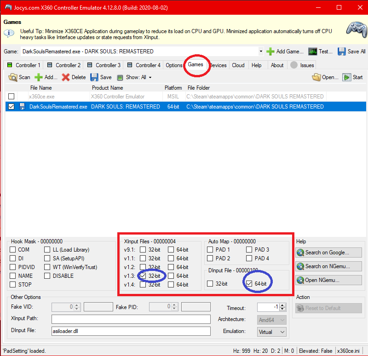Click the Save All floppy icon
This screenshot has width=368, height=356.
tap(342, 52)
